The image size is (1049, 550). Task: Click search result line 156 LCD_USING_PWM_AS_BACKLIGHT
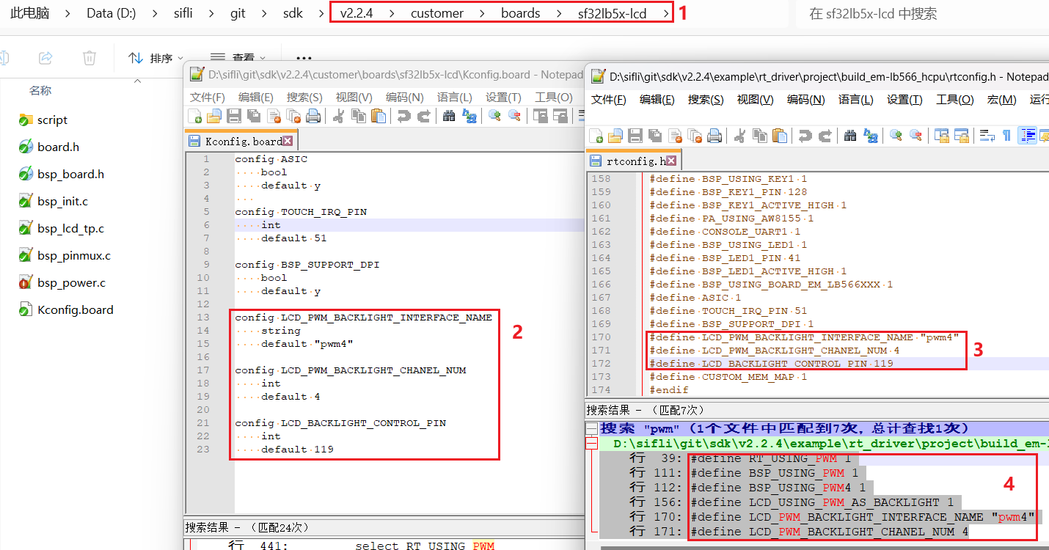792,502
